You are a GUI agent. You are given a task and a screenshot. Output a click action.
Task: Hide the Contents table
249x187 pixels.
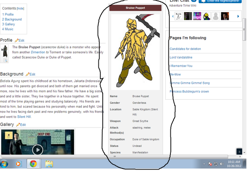(21, 9)
